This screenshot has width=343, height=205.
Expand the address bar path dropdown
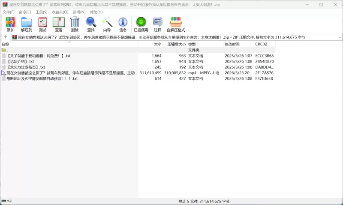[x=340, y=37]
